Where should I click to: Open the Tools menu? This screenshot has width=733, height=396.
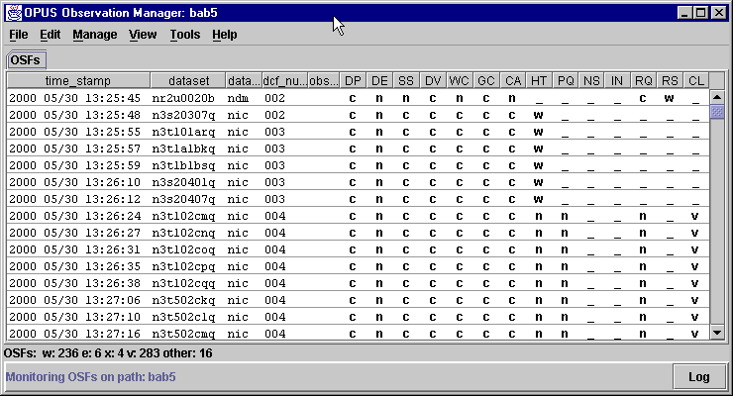point(184,35)
